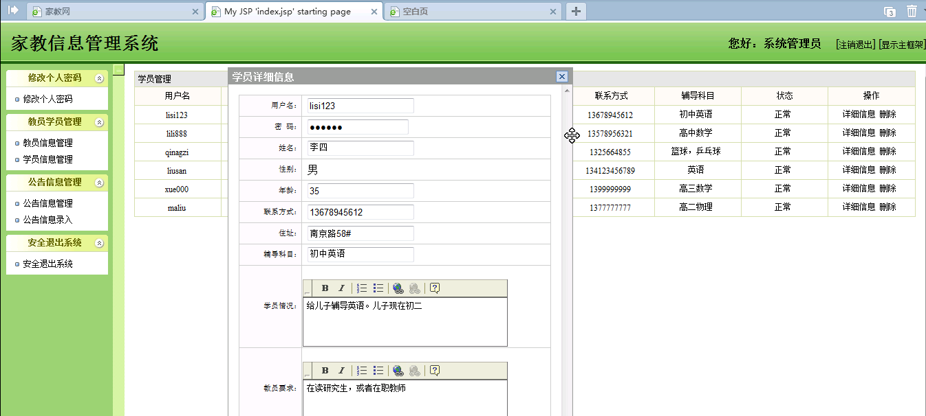Click the 年龄 field containing 35
The width and height of the screenshot is (926, 416).
[360, 191]
